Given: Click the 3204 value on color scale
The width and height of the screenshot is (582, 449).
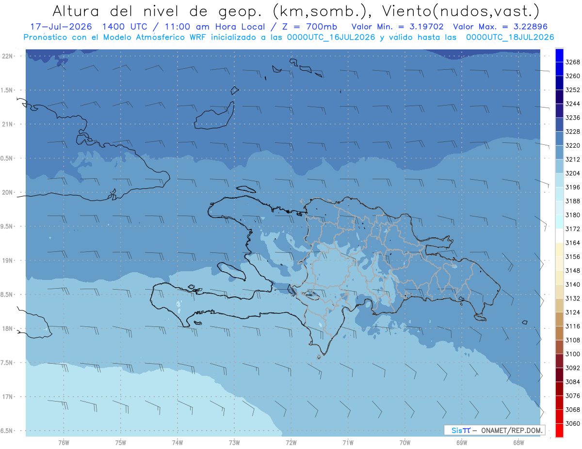Looking at the screenshot, I should pos(572,173).
